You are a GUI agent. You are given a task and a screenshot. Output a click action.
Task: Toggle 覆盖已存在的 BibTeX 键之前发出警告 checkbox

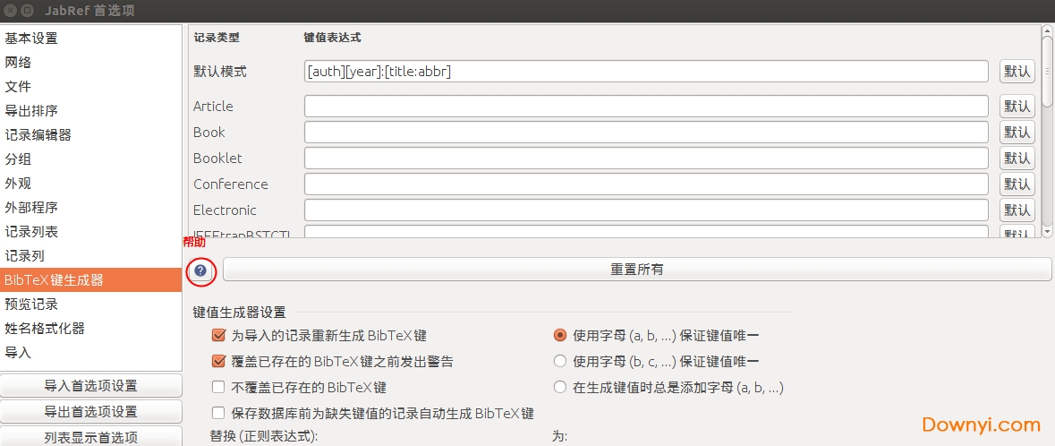(218, 361)
